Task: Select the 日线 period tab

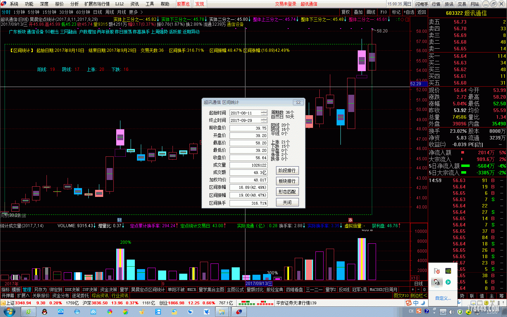Action: click(x=98, y=12)
